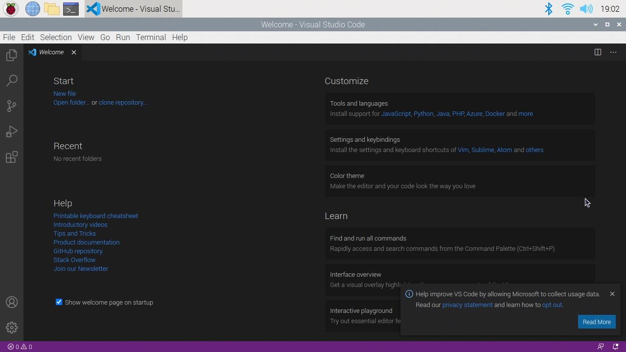The image size is (626, 352).
Task: Open the privacy statement link
Action: (467, 305)
